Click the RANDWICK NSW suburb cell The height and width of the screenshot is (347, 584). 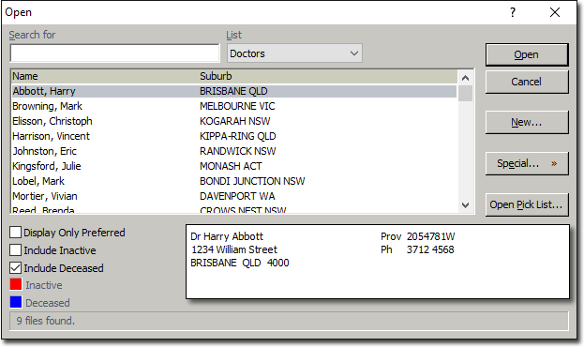pos(237,151)
